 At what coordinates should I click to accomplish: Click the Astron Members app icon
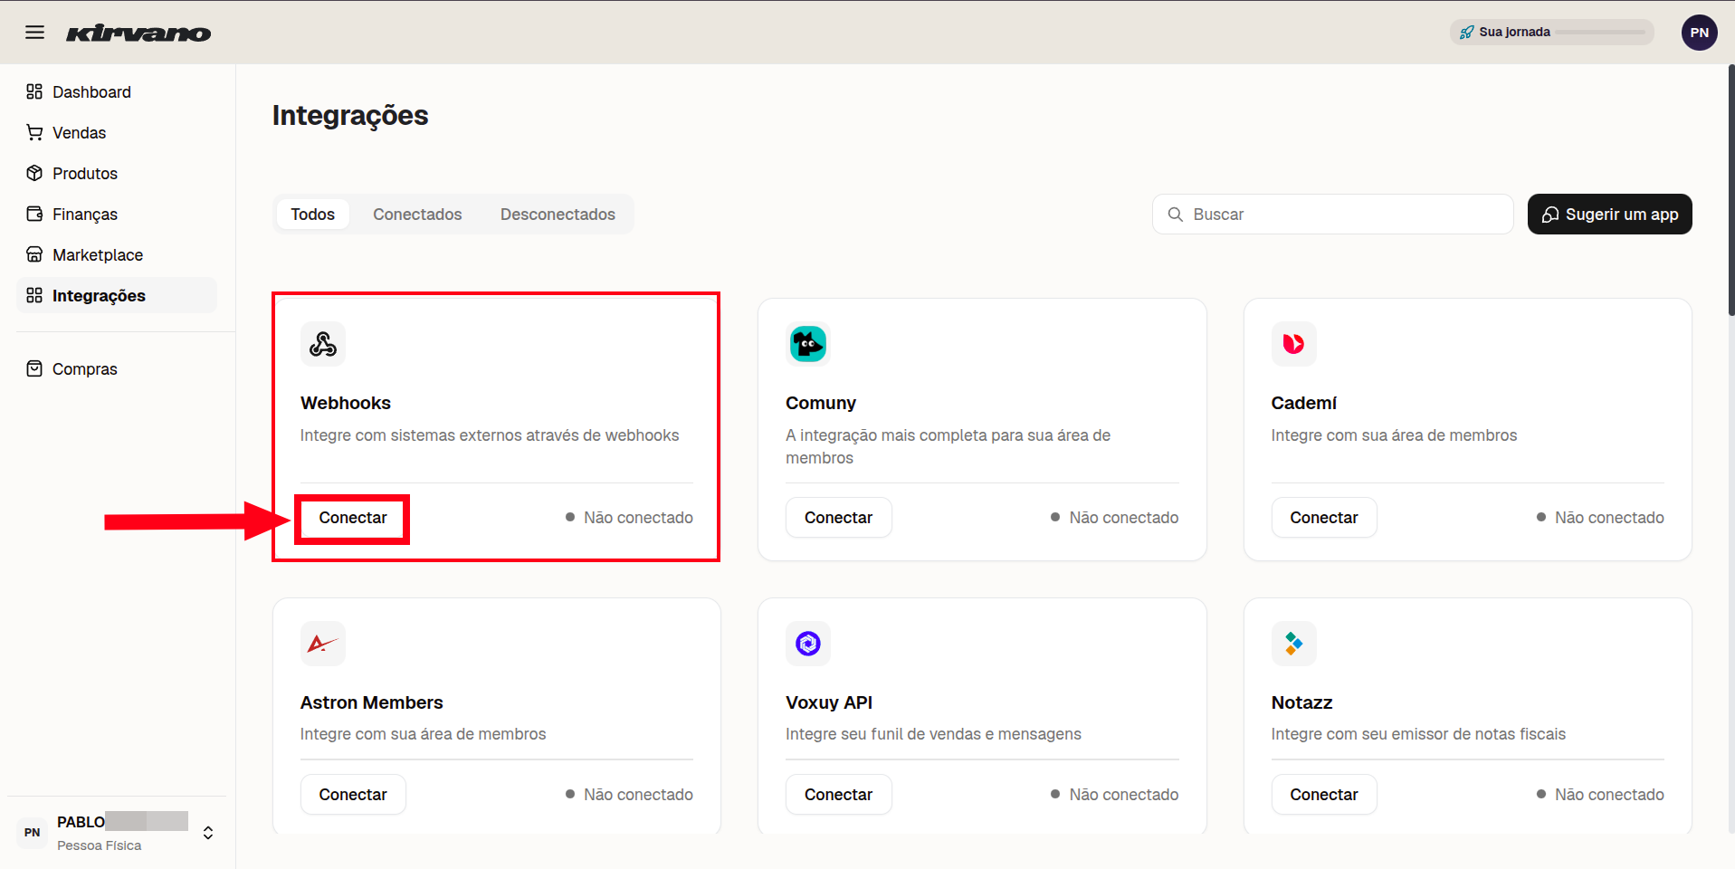click(323, 644)
